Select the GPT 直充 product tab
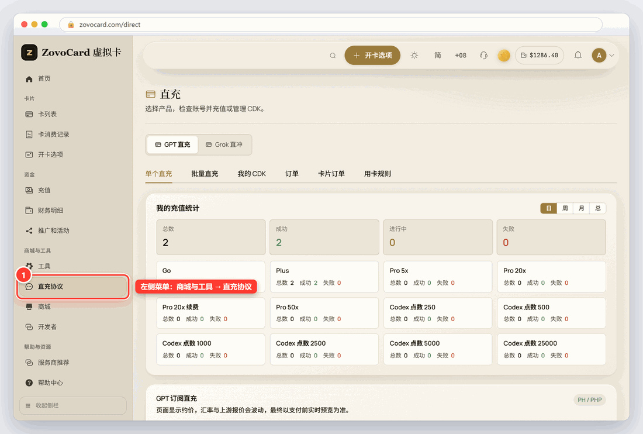Screen dimensions: 643x434 172,144
